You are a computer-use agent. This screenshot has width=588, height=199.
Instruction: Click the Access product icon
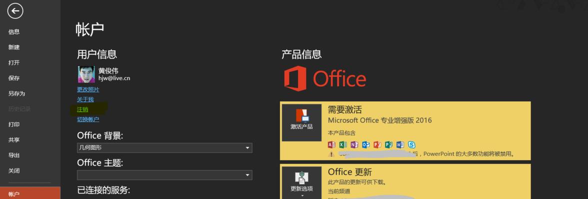pyautogui.click(x=332, y=144)
